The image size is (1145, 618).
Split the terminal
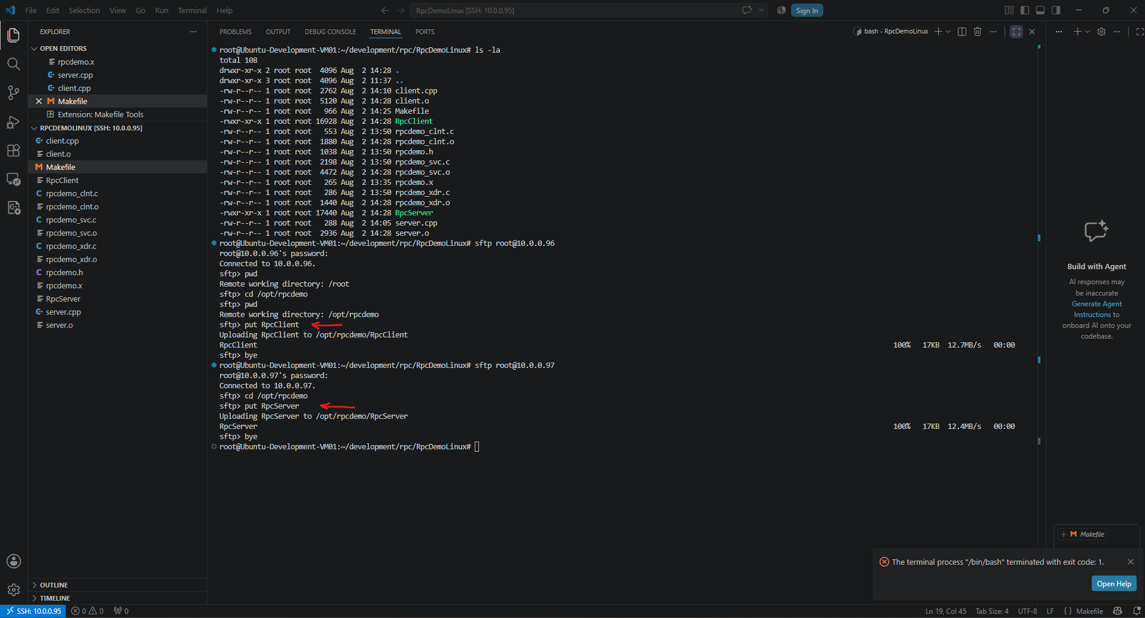point(962,32)
